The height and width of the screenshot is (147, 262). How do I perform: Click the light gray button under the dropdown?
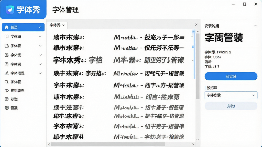(x=231, y=106)
